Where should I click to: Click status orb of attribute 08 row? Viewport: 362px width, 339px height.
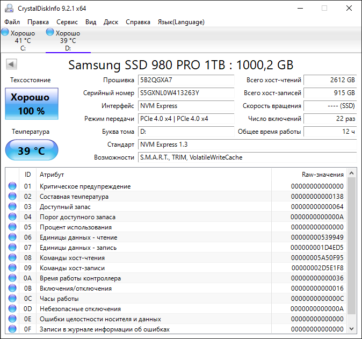click(x=12, y=257)
